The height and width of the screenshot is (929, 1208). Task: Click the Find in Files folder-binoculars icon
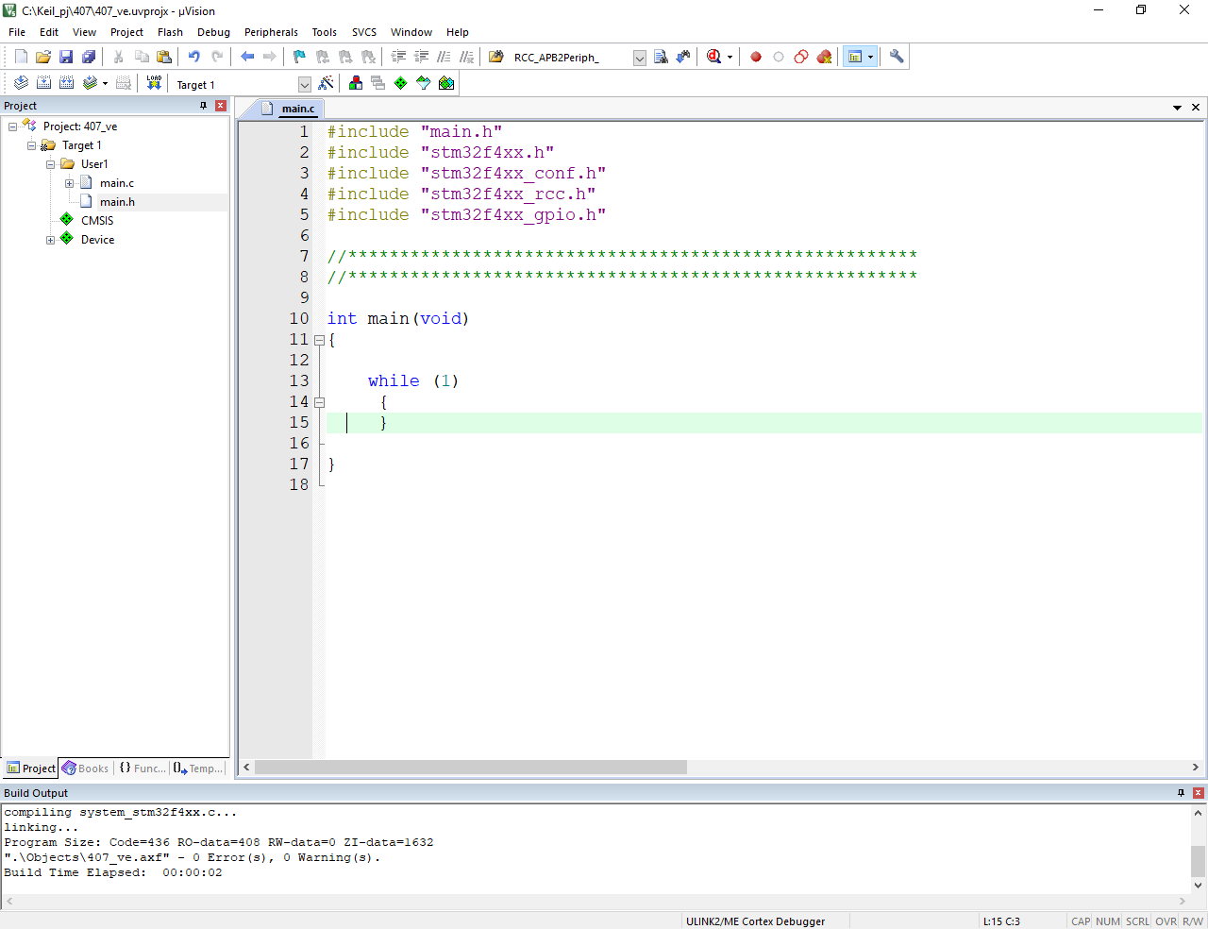pos(496,57)
